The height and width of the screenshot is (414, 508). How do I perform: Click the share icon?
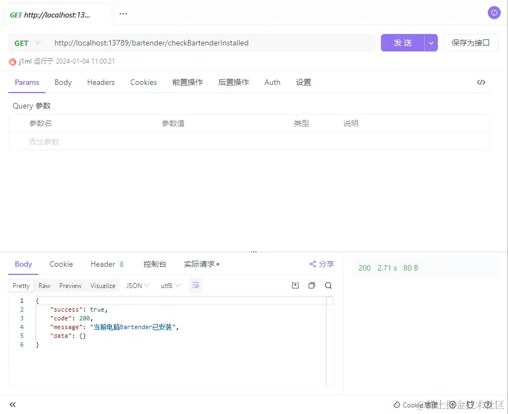313,264
